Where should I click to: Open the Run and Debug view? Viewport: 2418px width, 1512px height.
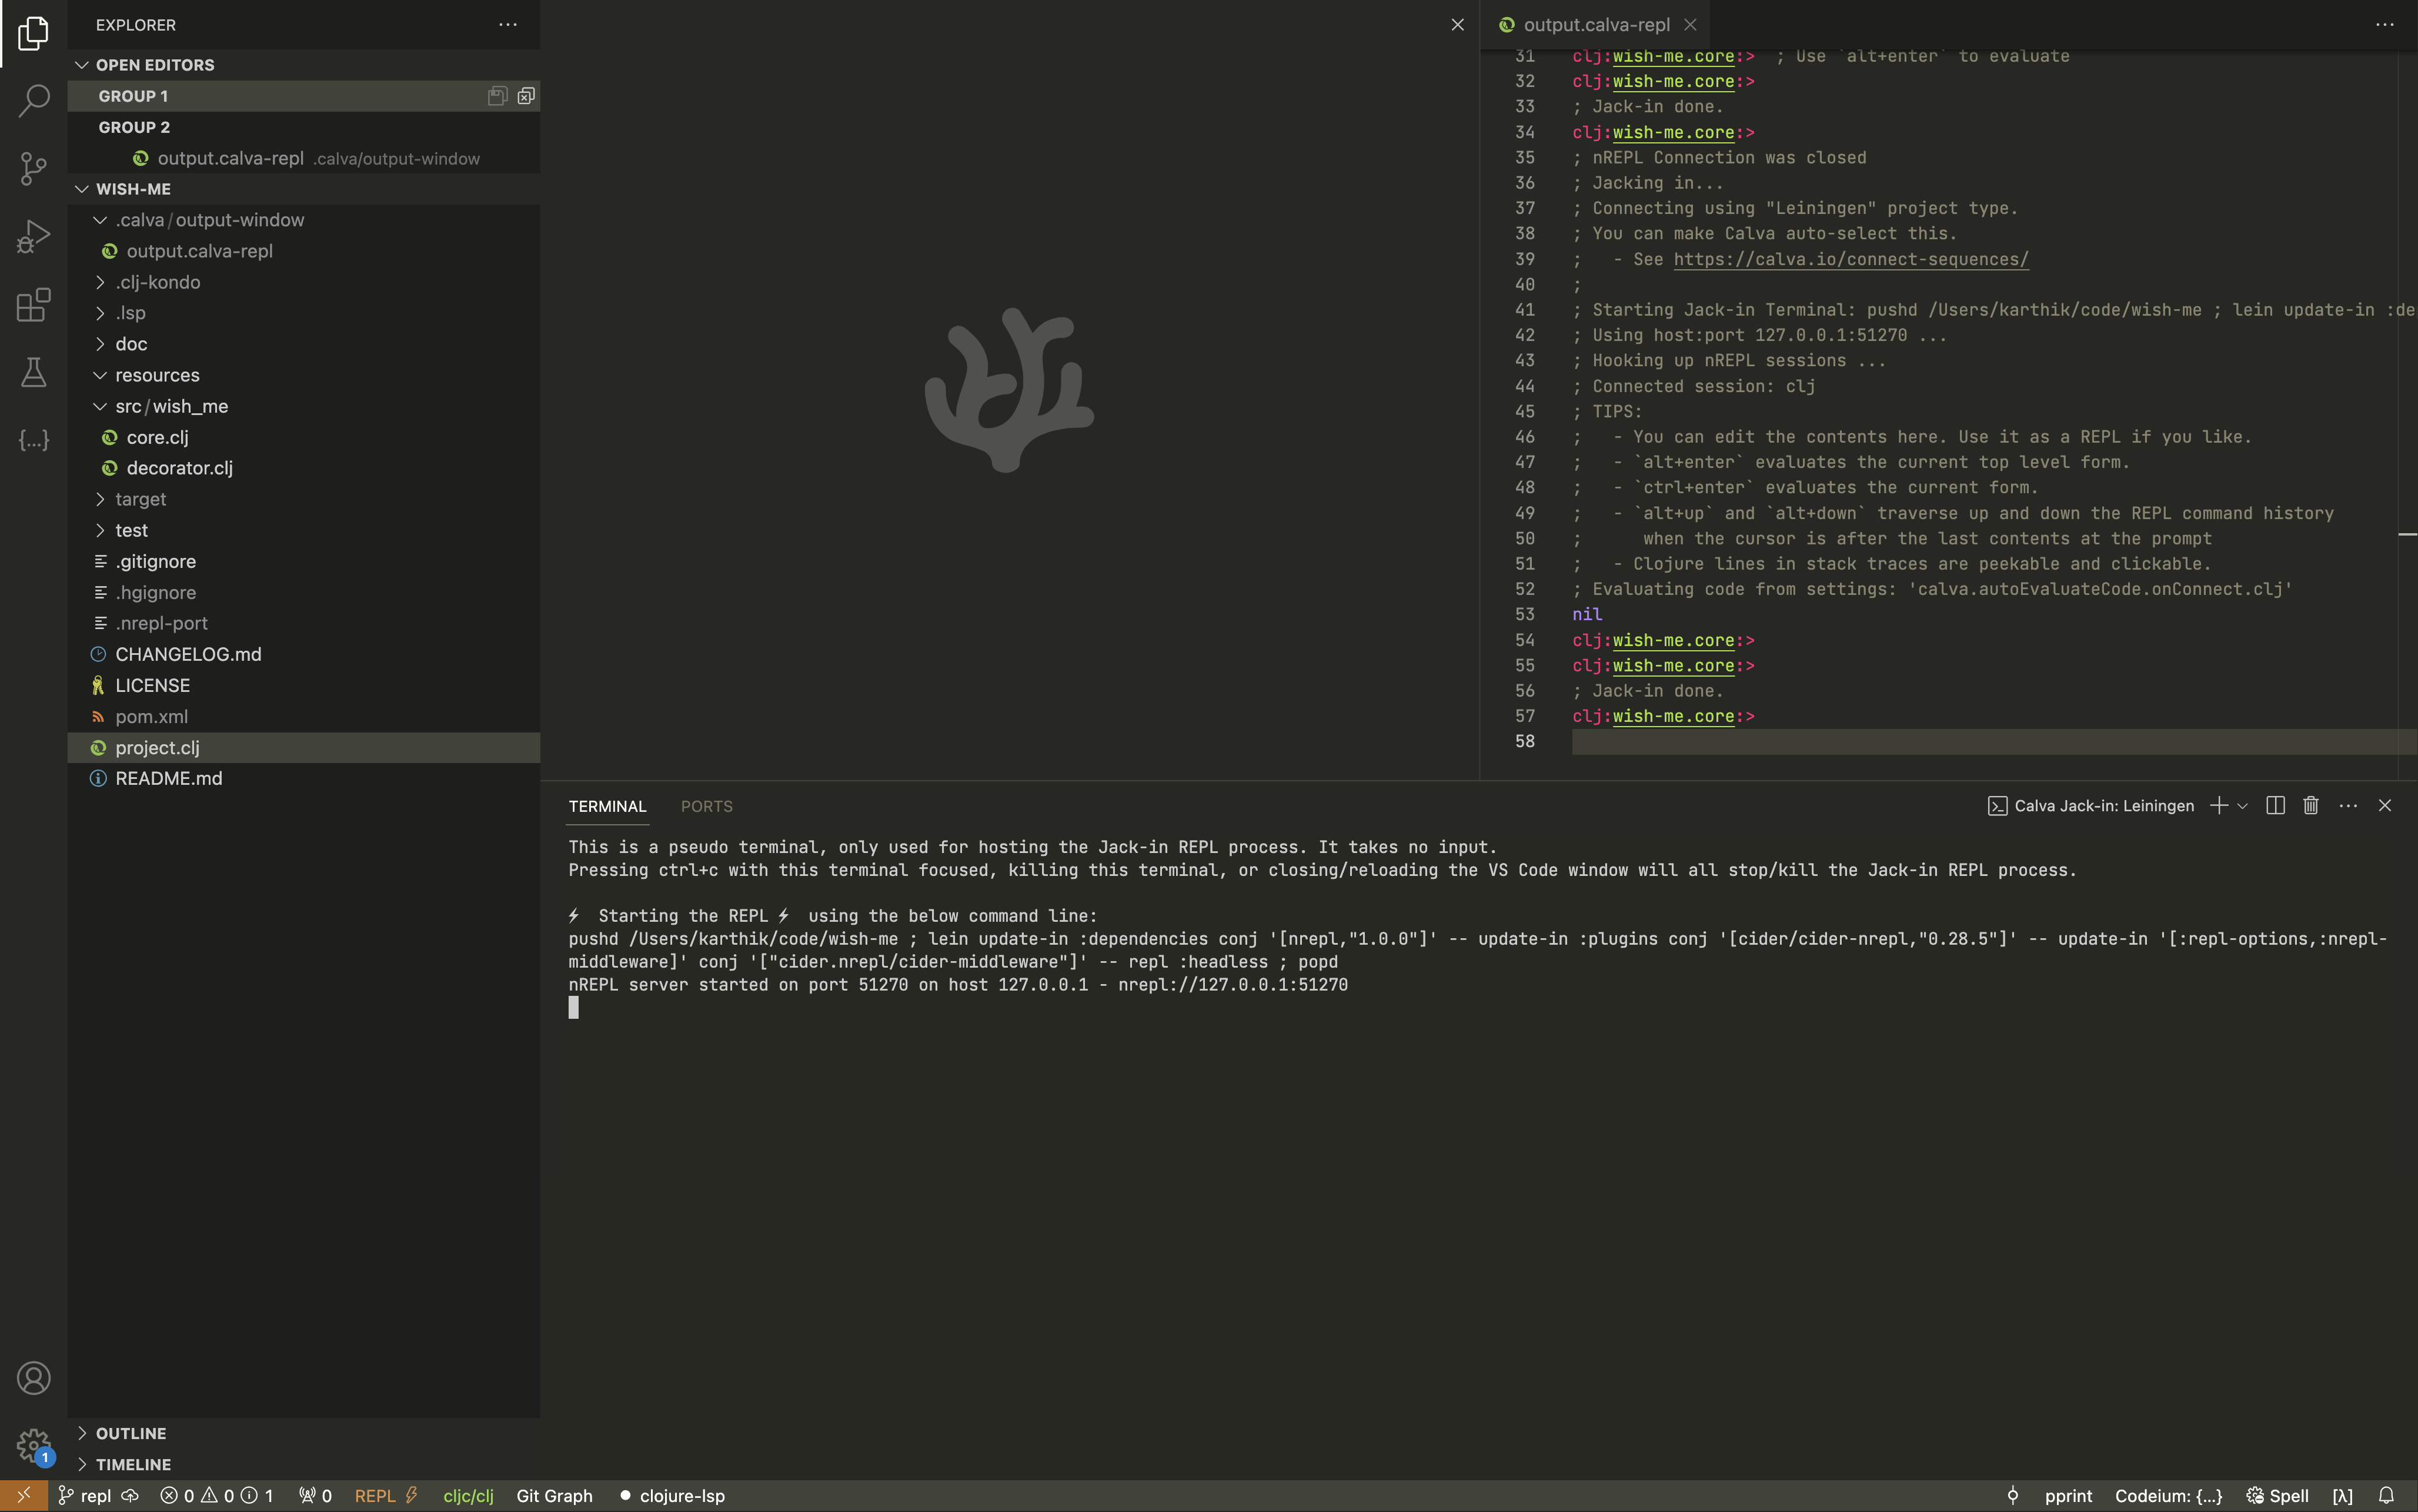[33, 236]
